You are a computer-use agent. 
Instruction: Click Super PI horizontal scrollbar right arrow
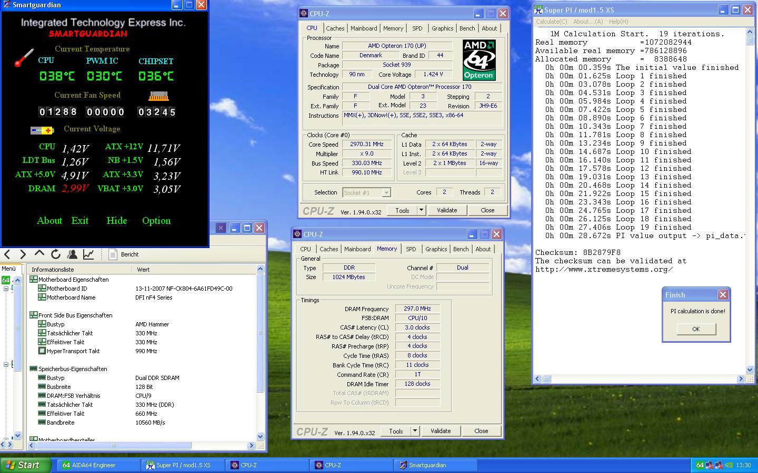pyautogui.click(x=741, y=378)
